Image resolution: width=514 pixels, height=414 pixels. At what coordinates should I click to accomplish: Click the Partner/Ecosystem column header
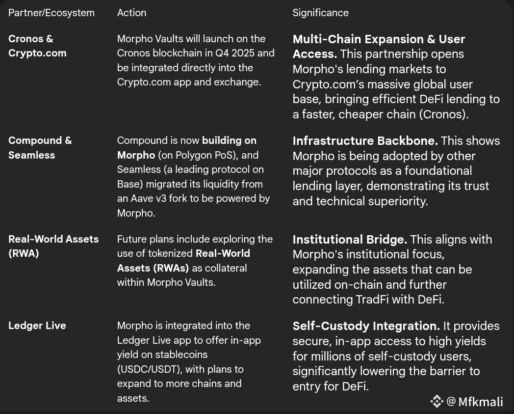pyautogui.click(x=51, y=13)
